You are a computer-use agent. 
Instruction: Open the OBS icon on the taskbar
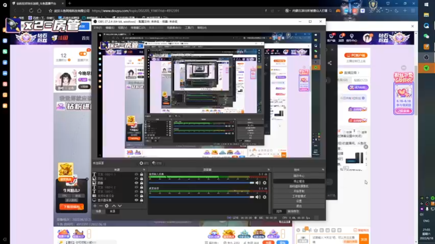pyautogui.click(x=426, y=57)
